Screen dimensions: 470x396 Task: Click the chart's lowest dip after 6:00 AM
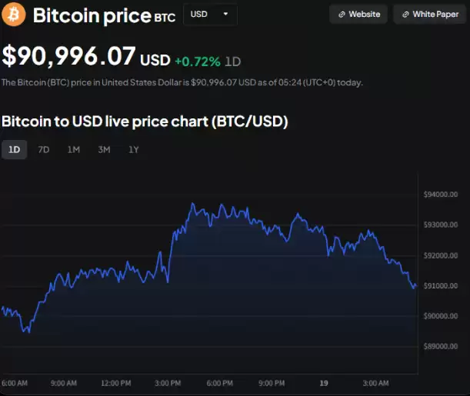[28, 331]
